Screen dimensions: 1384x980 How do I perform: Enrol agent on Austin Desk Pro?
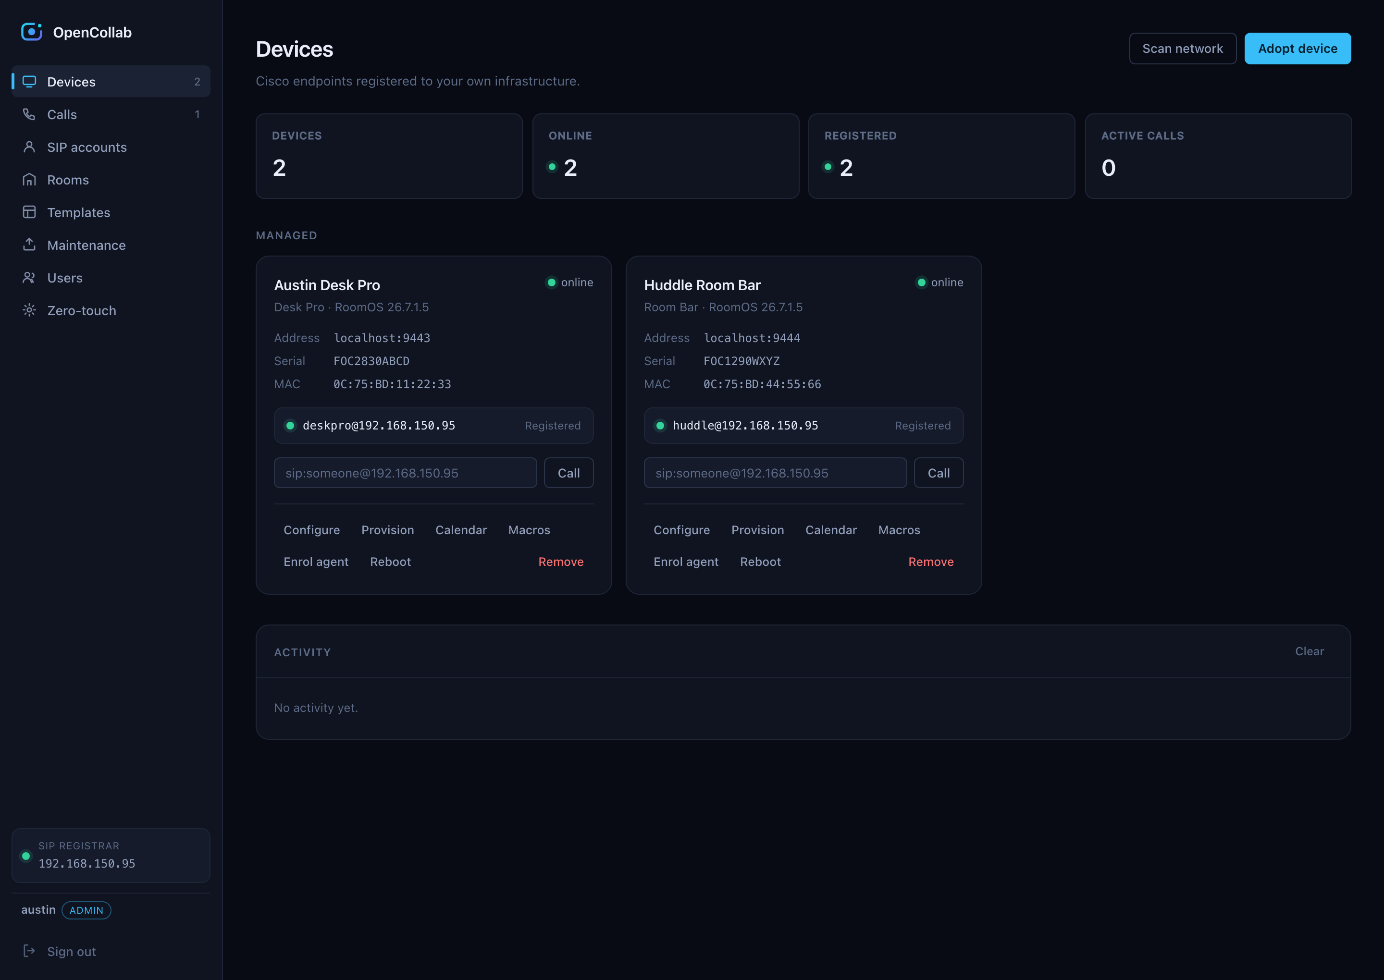coord(316,561)
